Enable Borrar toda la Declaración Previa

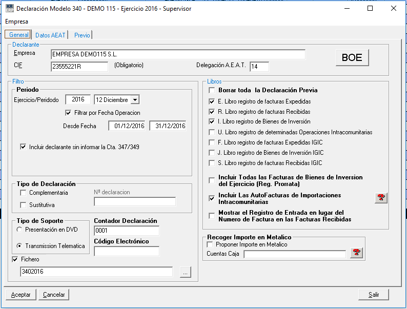(212, 91)
